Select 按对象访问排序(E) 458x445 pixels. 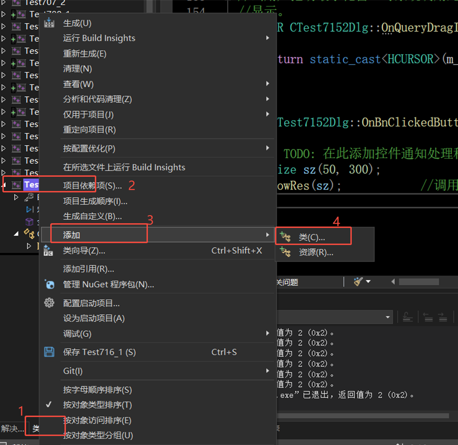tap(97, 420)
